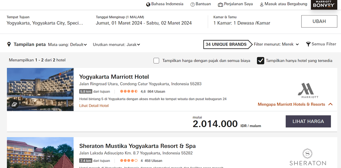The width and height of the screenshot is (341, 168).
Task: Click the 34 UNIQUE BRANDS badge
Action: [x=228, y=44]
